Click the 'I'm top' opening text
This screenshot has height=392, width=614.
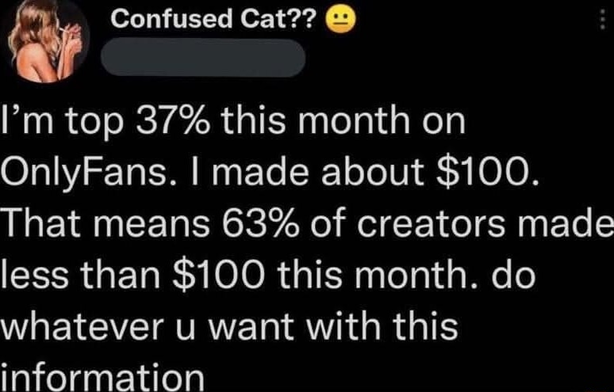click(63, 123)
